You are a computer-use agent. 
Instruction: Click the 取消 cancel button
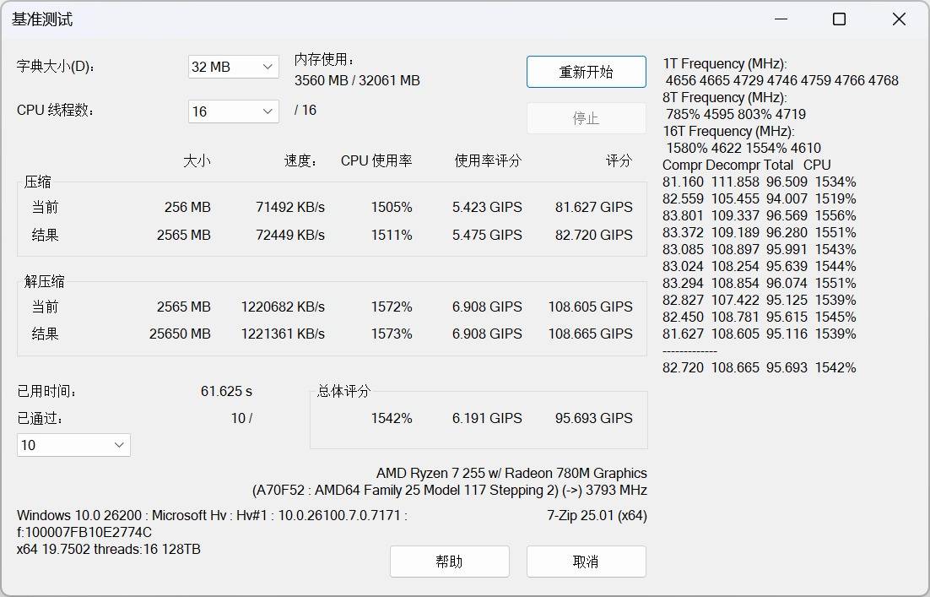pyautogui.click(x=586, y=562)
